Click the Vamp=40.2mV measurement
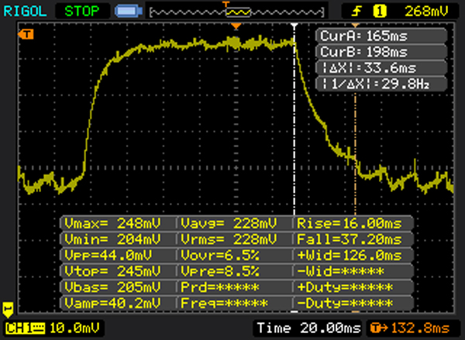Screen dimensions: 465x340 click(x=118, y=303)
